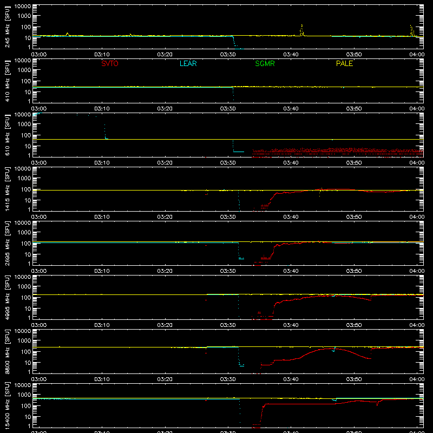Click the 1000 y-axis value of 4995 MHz plot
The image size is (433, 433).
coord(24,287)
